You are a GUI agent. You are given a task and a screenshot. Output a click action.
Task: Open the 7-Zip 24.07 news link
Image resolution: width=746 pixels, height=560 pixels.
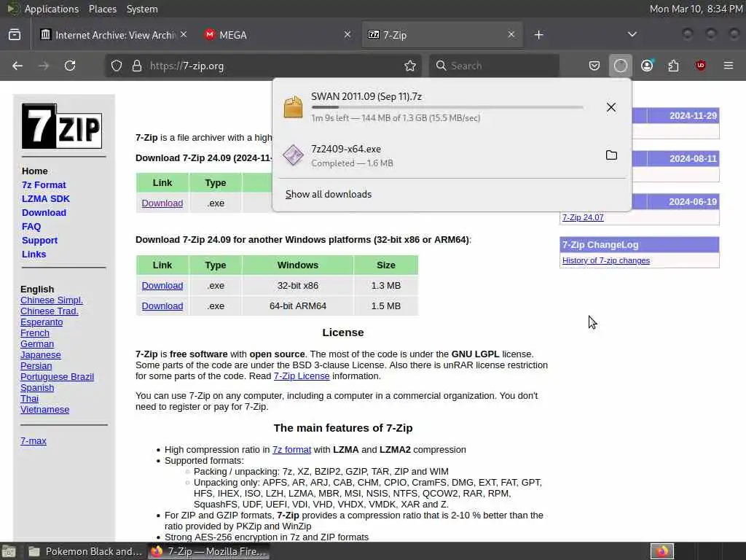coord(583,217)
